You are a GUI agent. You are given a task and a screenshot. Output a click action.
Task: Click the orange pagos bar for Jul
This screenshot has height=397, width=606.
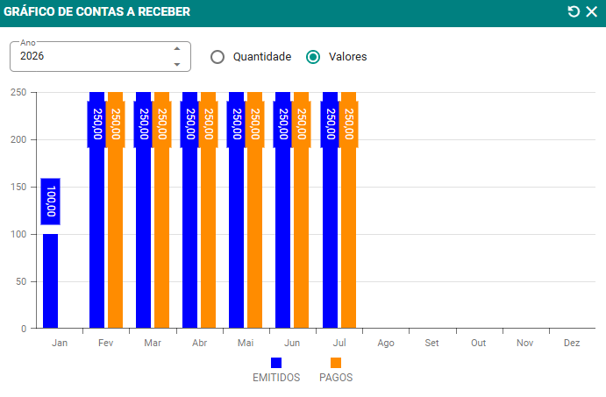pos(349,245)
